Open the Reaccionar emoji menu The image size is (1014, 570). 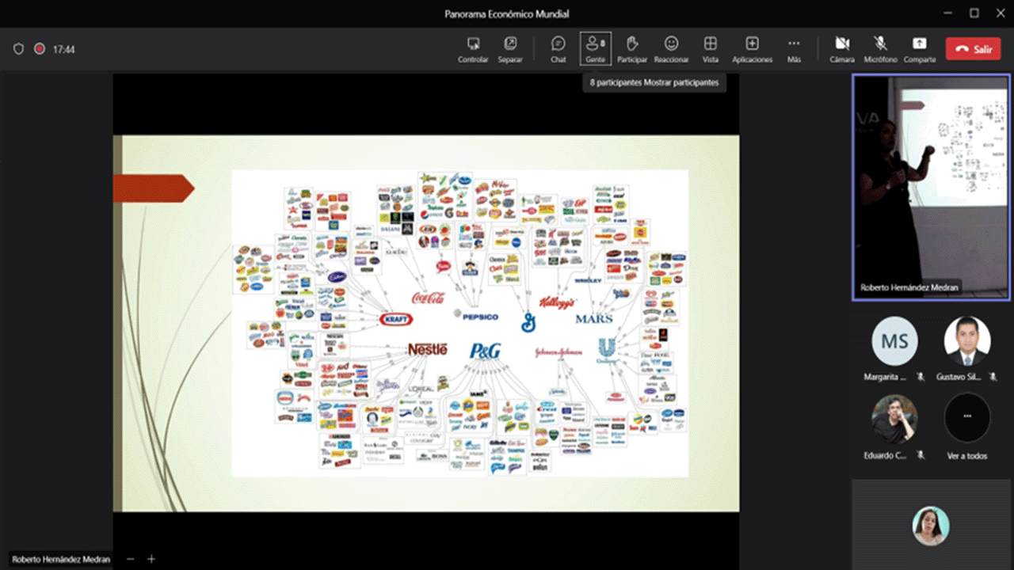671,49
